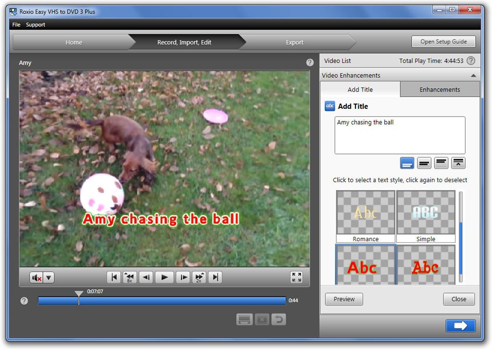Switch the preview to full screen

point(296,277)
